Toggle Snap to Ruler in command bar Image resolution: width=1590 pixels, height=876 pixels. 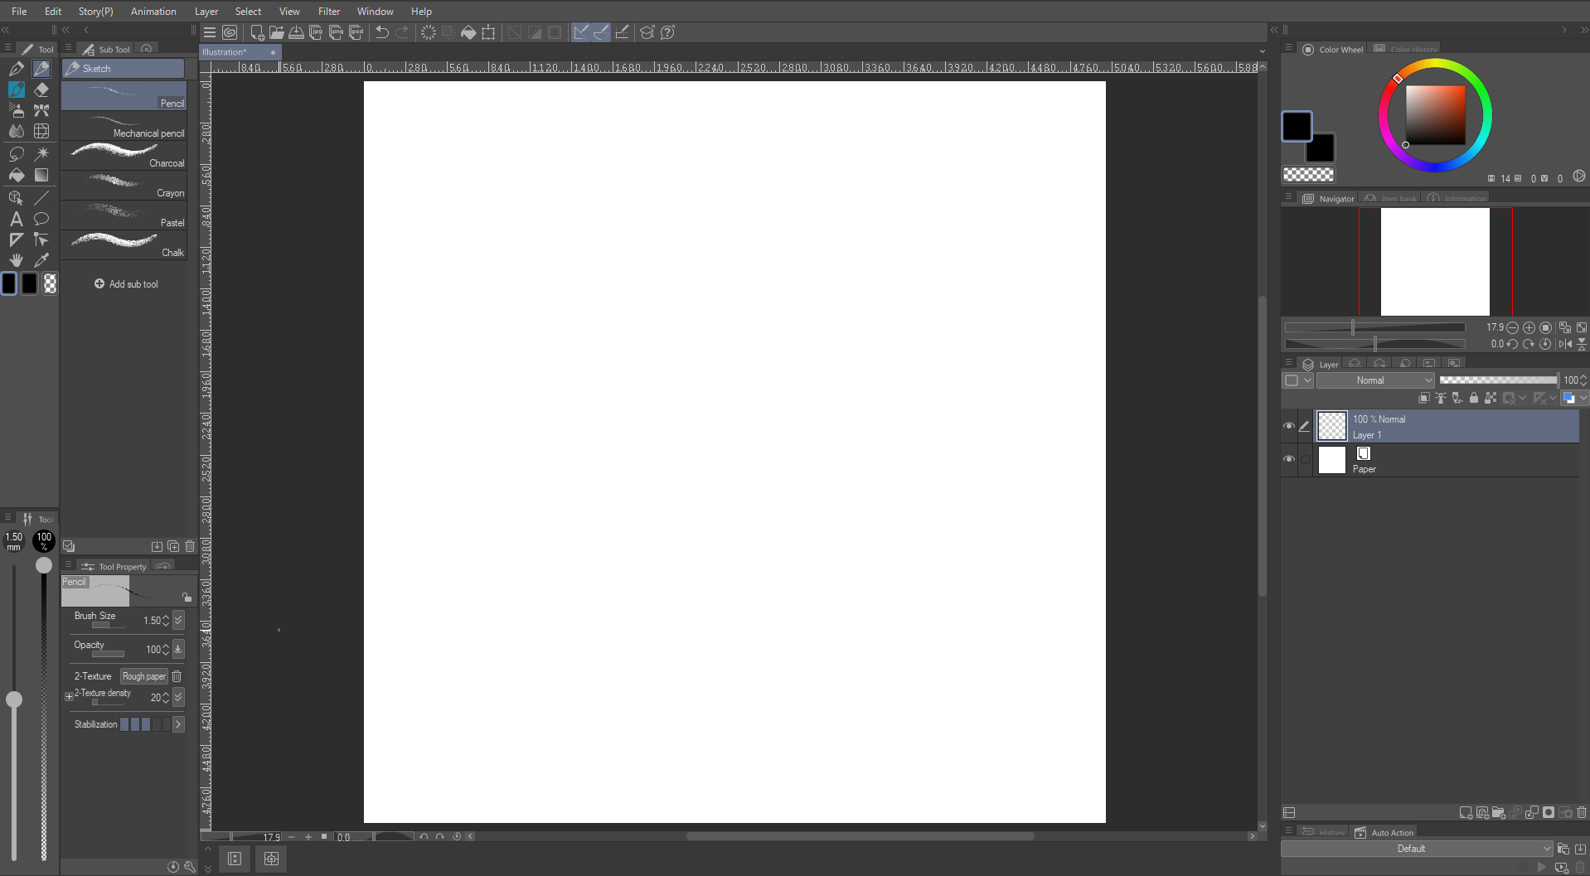[581, 32]
